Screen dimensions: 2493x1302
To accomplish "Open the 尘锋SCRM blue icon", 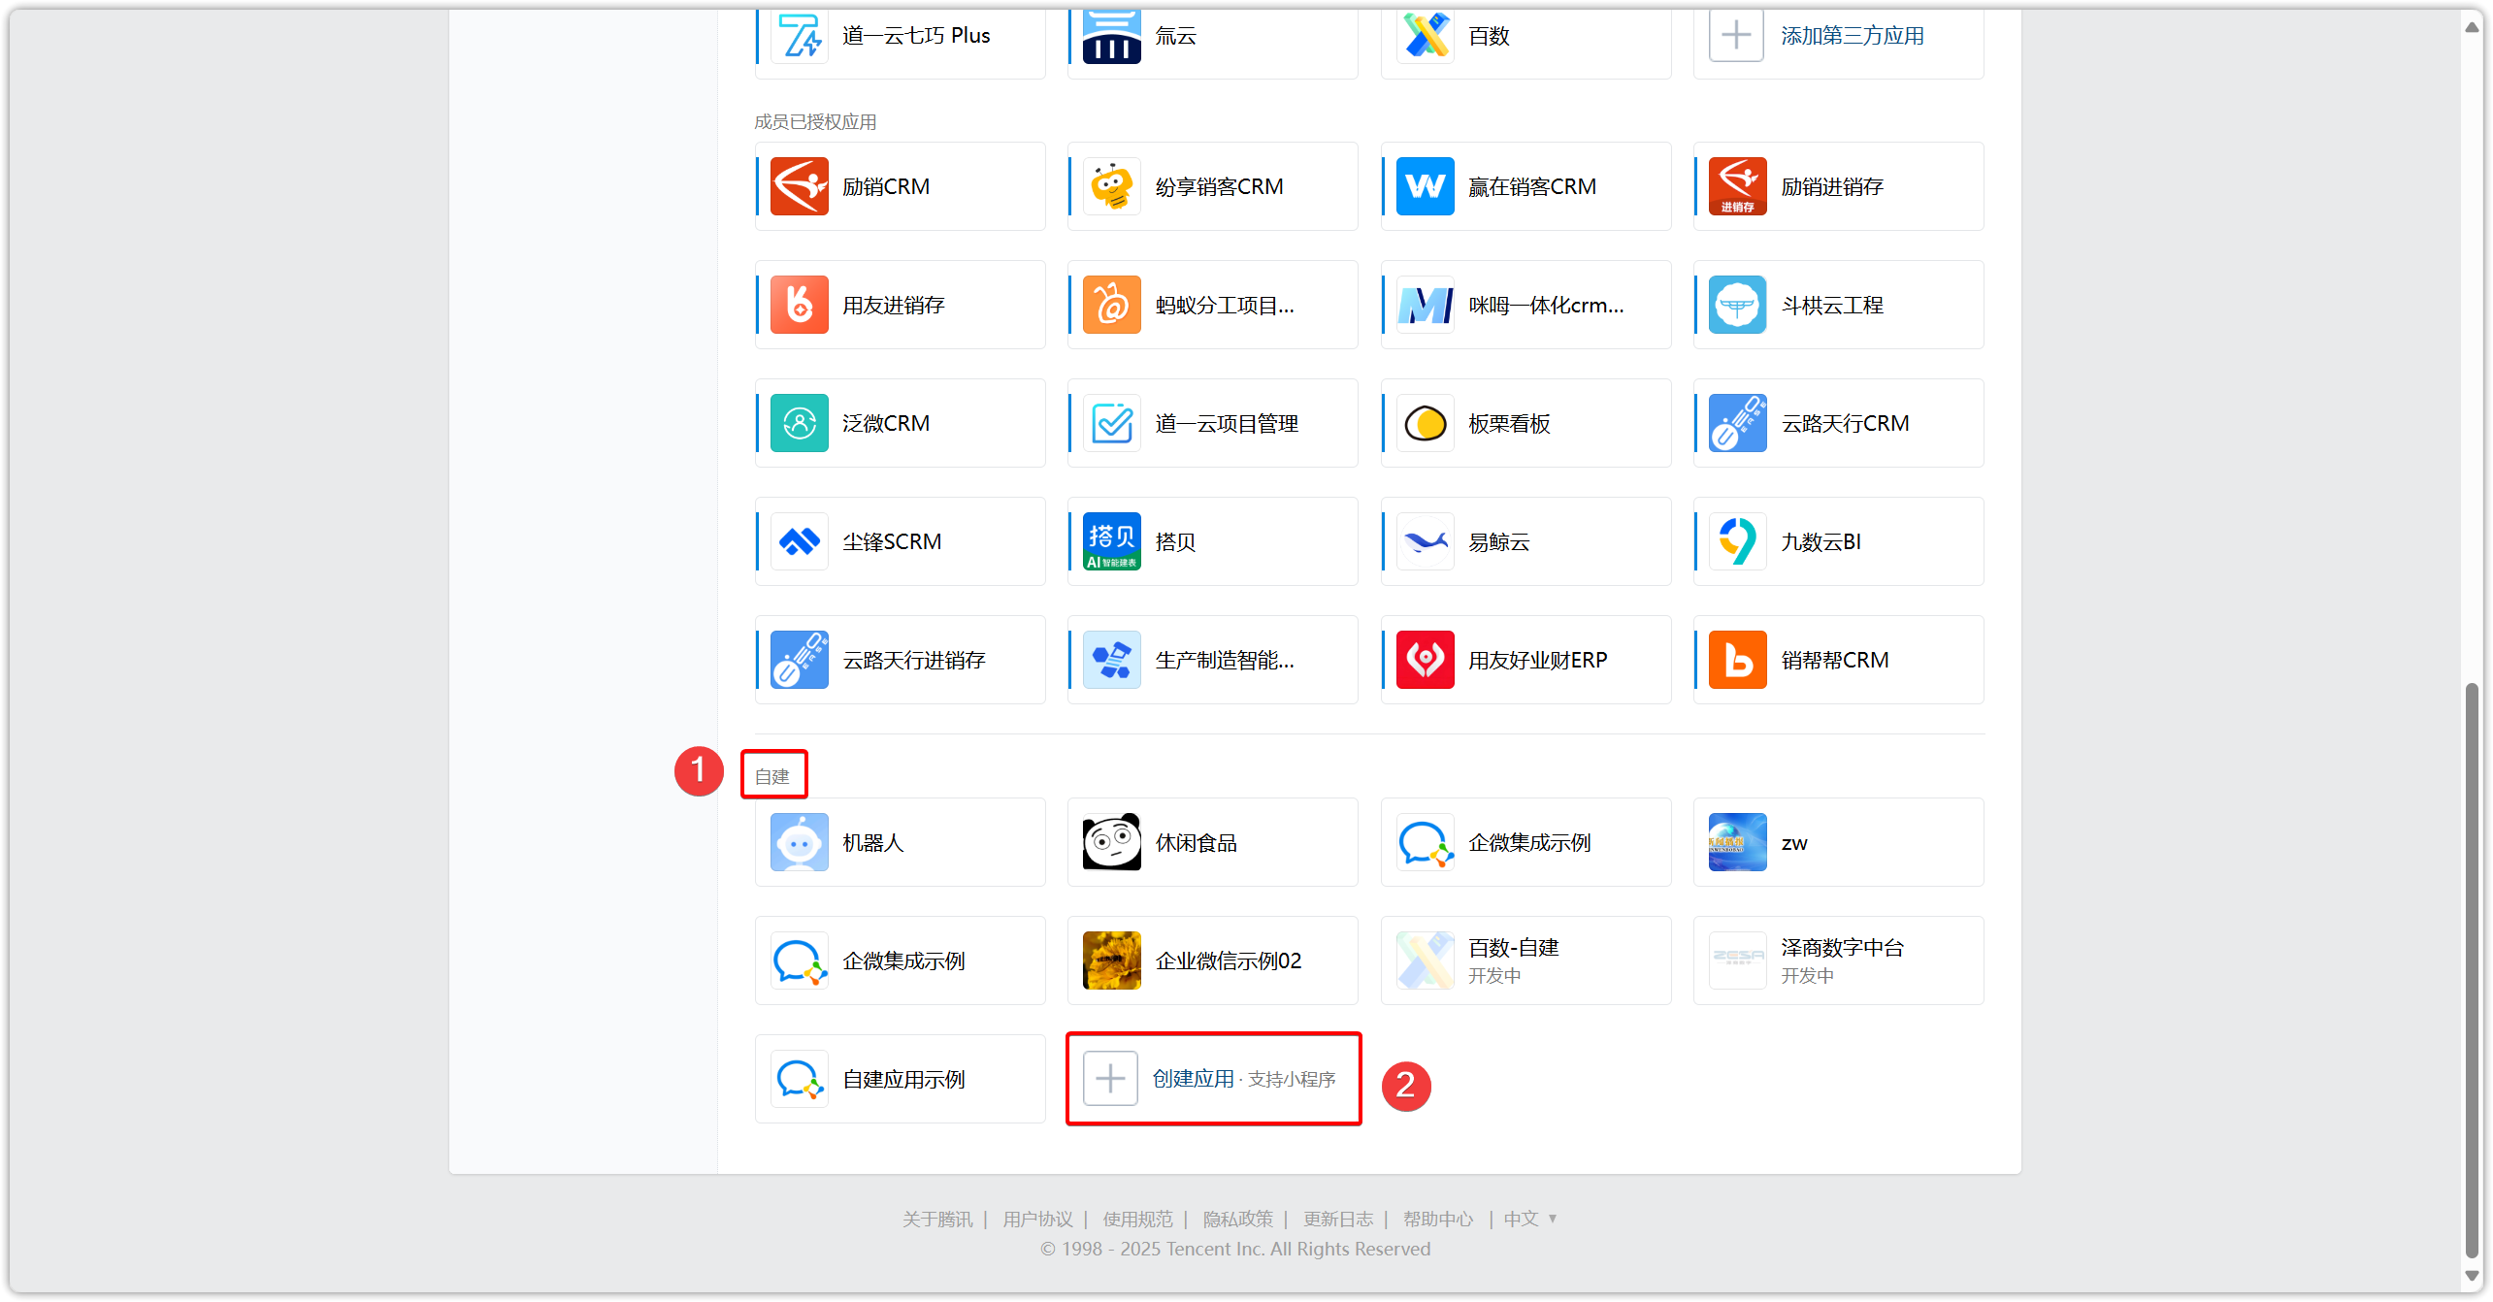I will click(x=799, y=541).
